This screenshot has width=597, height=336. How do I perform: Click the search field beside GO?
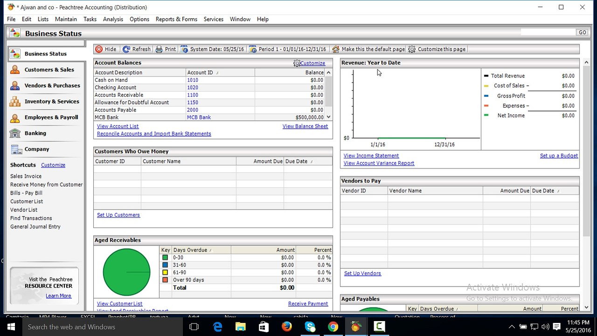pyautogui.click(x=548, y=32)
